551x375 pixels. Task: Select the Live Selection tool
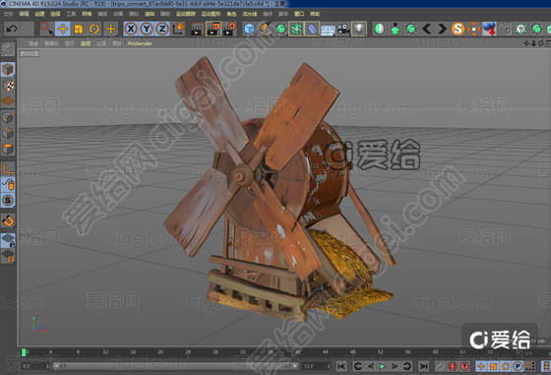(46, 29)
